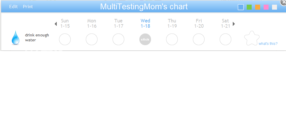This screenshot has height=134, width=286.
Task: Check the Saturday 1-21 circle
Action: pyautogui.click(x=225, y=39)
